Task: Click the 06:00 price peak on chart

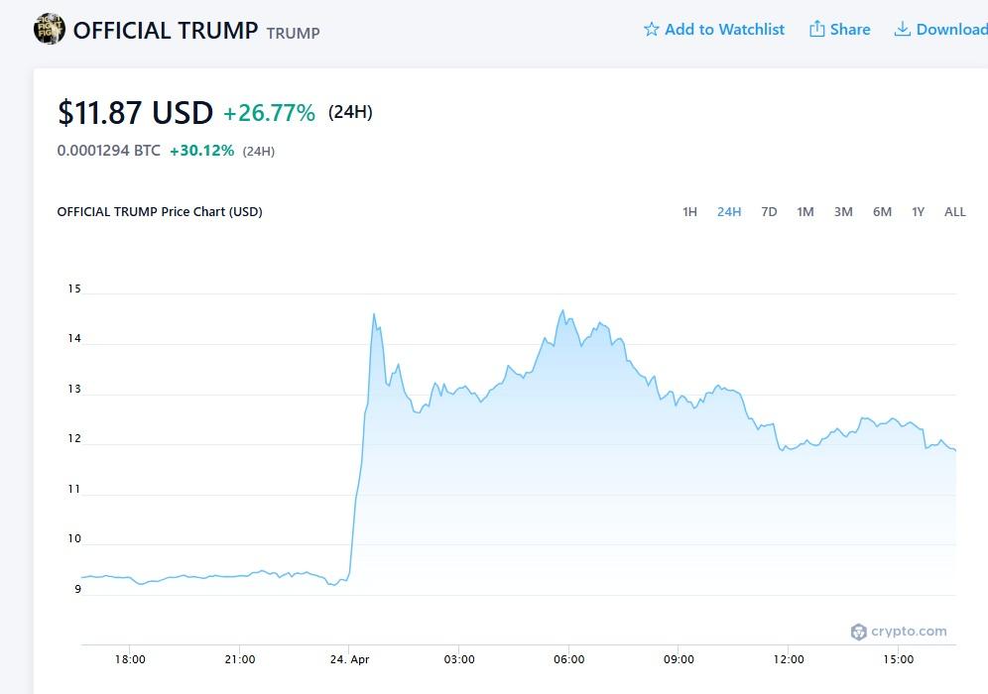Action: pyautogui.click(x=563, y=310)
